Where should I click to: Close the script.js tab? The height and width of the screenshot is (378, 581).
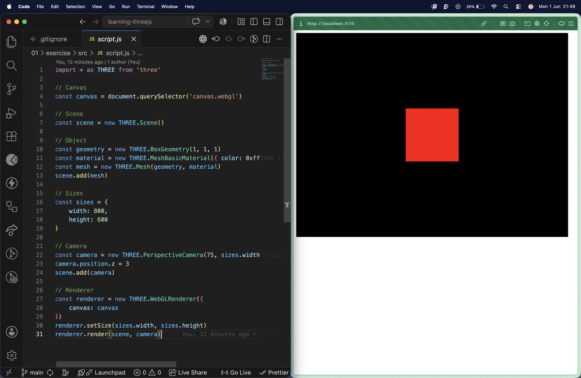pyautogui.click(x=134, y=39)
